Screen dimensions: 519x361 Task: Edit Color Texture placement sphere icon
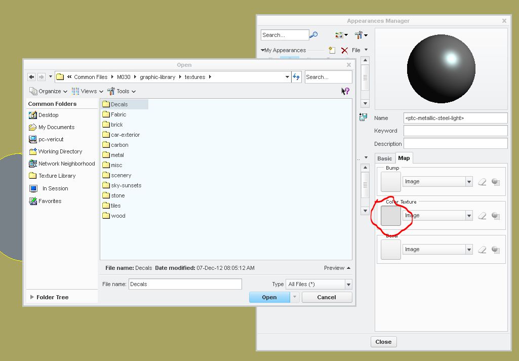click(x=496, y=215)
